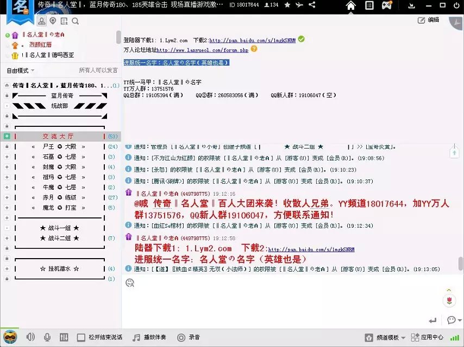
Task: Open the search icon above the user list
Action: click(75, 21)
